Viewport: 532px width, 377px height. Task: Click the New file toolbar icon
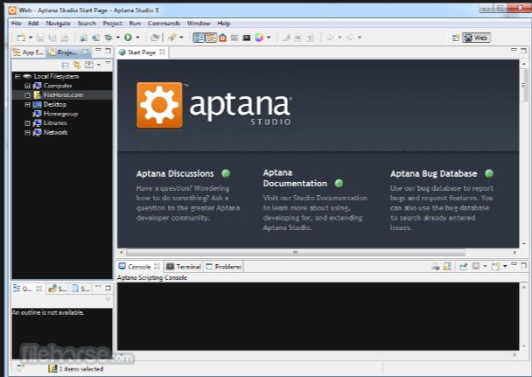tap(21, 38)
